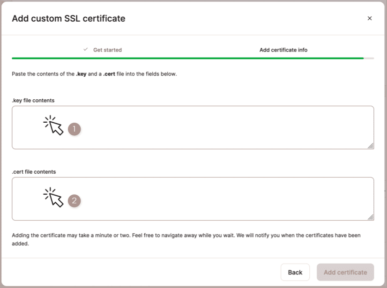
Task: Dismiss the dialog with the X icon
Action: click(x=370, y=18)
